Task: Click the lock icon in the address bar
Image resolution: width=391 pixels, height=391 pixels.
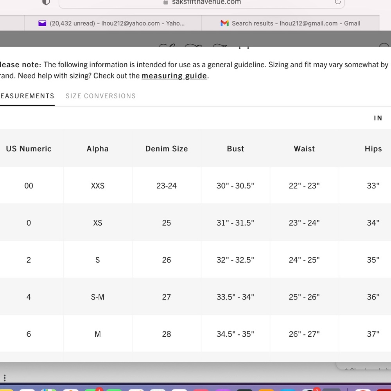Action: tap(166, 2)
